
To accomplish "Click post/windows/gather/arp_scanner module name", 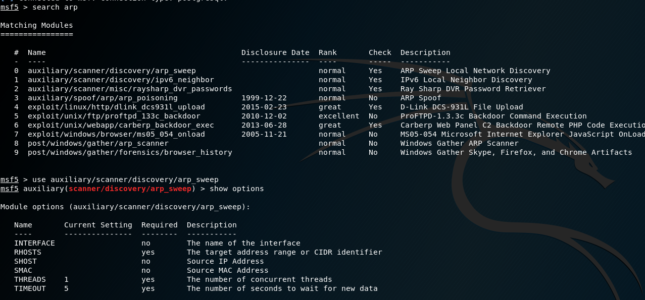I will [x=98, y=143].
